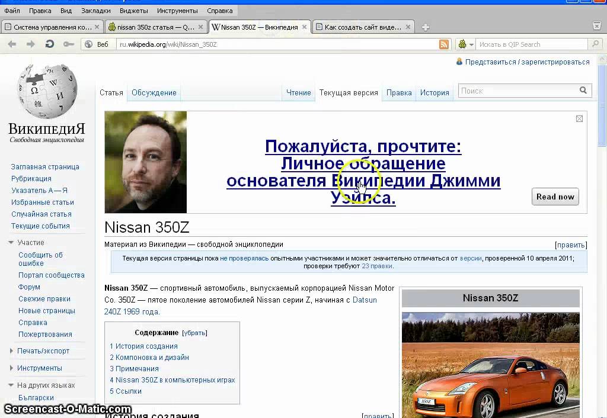Open the Закладки menu
Image resolution: width=607 pixels, height=418 pixels.
(95, 11)
